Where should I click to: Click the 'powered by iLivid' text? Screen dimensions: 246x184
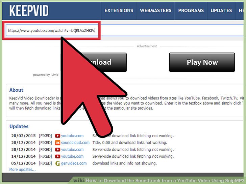click(x=46, y=75)
